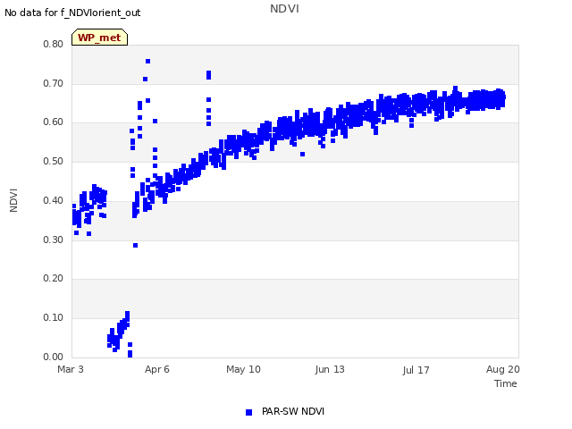Click the 0.10 y-axis tick label
The width and height of the screenshot is (572, 429).
coord(54,318)
